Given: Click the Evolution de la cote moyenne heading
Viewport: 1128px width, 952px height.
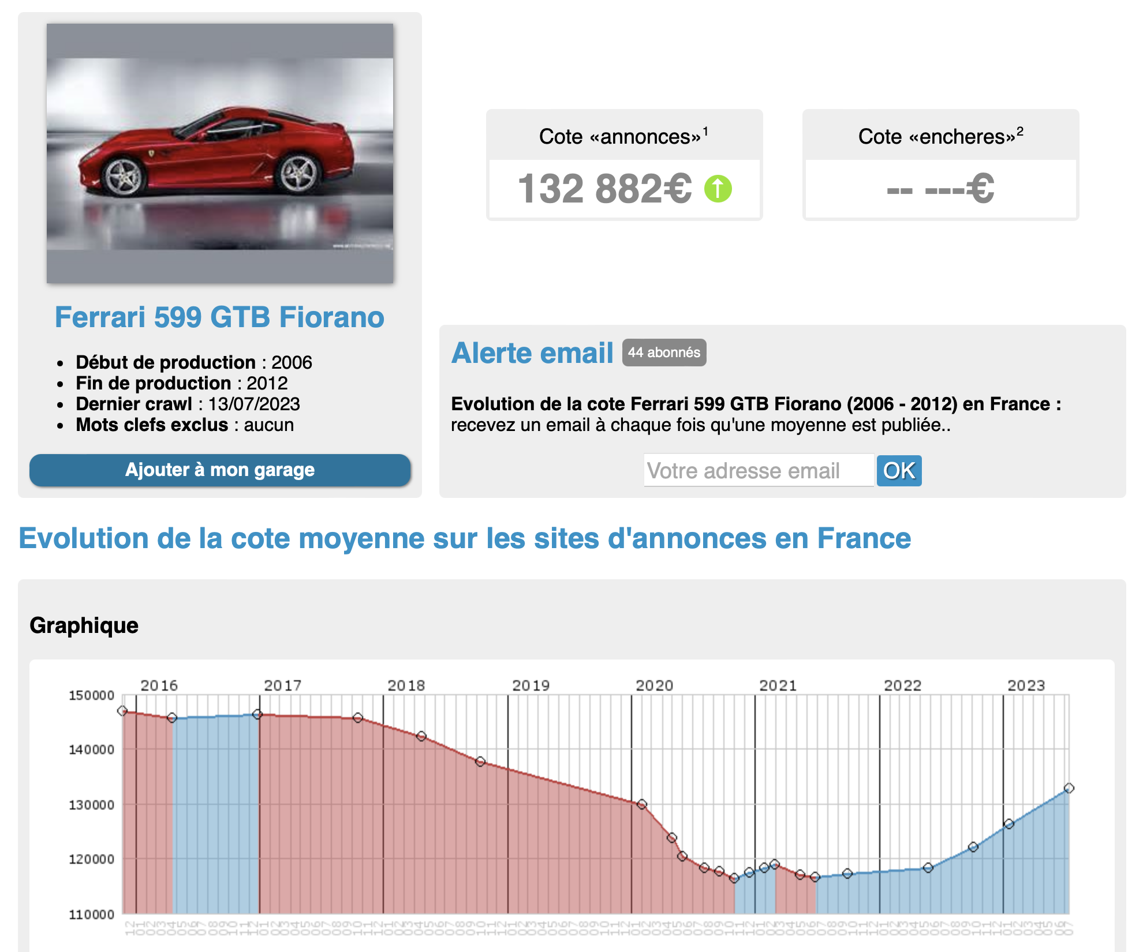Looking at the screenshot, I should [x=465, y=538].
